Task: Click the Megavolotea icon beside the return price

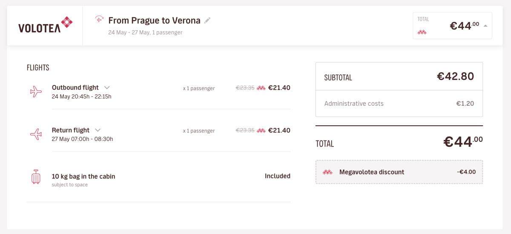Action: pyautogui.click(x=261, y=130)
